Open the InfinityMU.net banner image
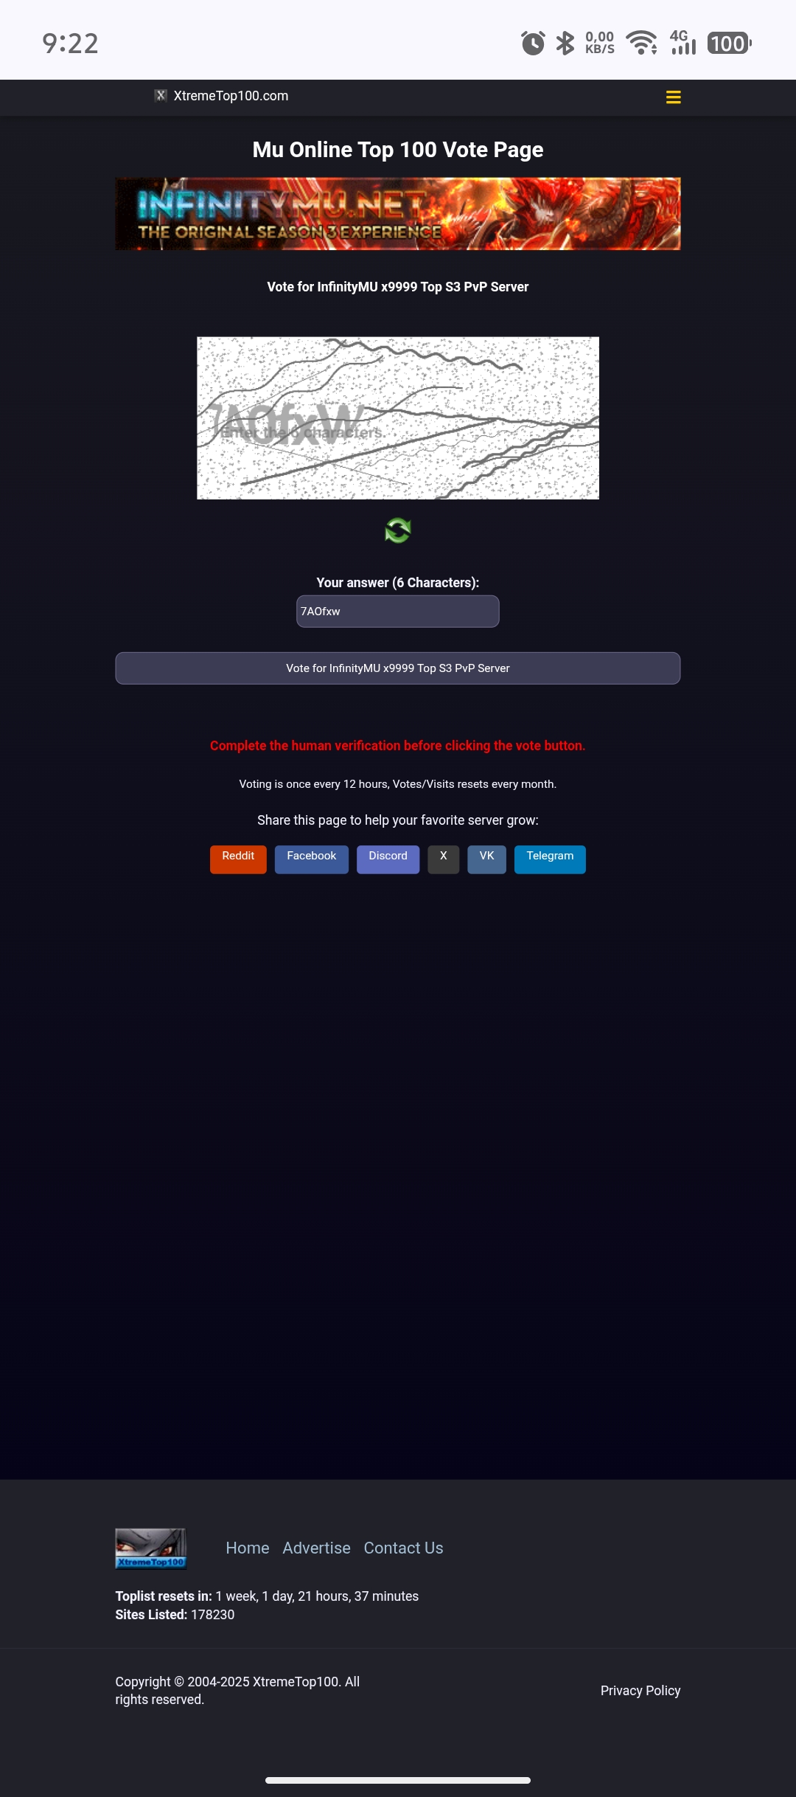Viewport: 796px width, 1797px height. pyautogui.click(x=398, y=214)
